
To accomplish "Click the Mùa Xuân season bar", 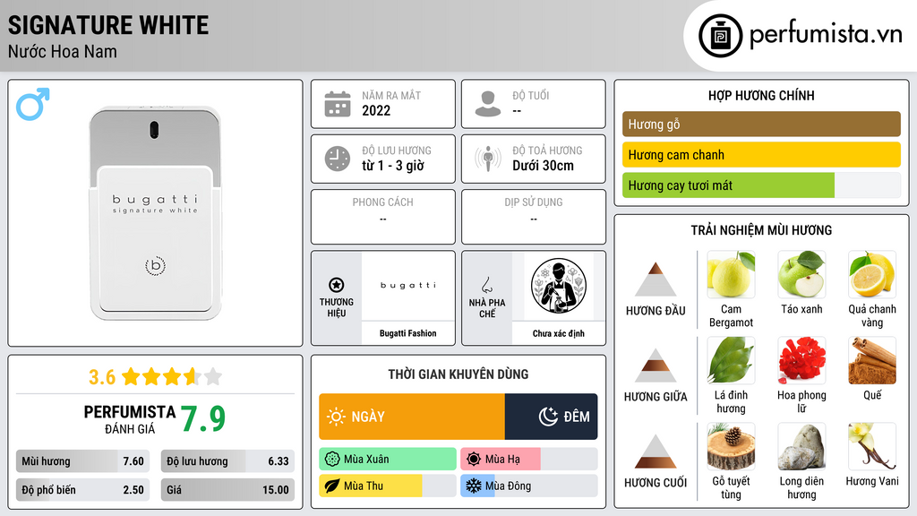I will click(x=388, y=459).
